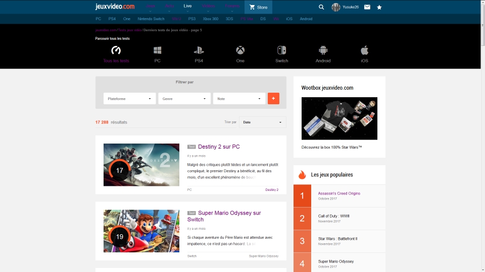Click the Destiny 2 game tag link
The height and width of the screenshot is (272, 485).
click(272, 190)
